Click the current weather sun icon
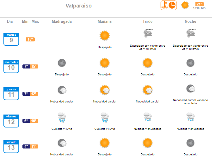 click(x=185, y=5)
